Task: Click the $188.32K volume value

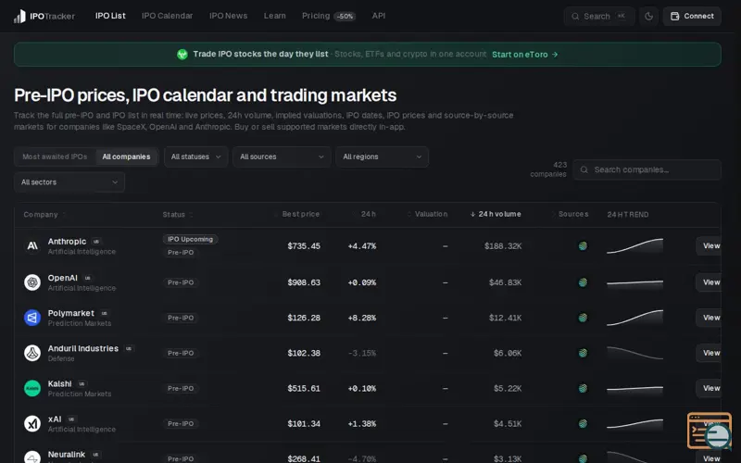Action: coord(503,246)
